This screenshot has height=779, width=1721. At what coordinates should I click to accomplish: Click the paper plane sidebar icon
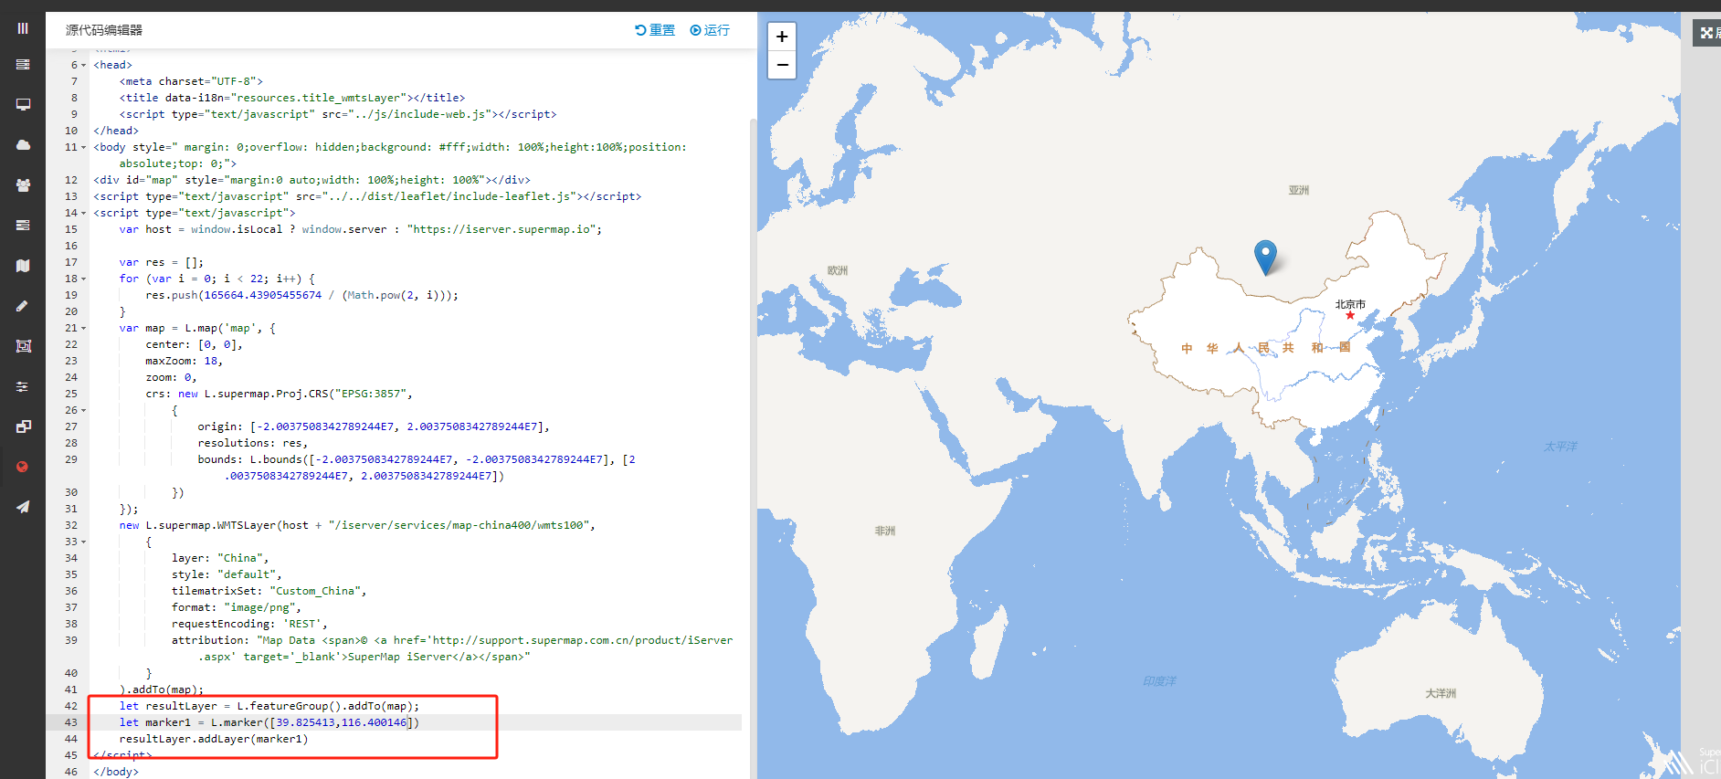23,507
